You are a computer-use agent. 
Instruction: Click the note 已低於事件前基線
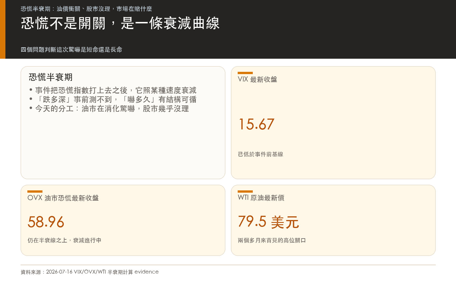[260, 154]
